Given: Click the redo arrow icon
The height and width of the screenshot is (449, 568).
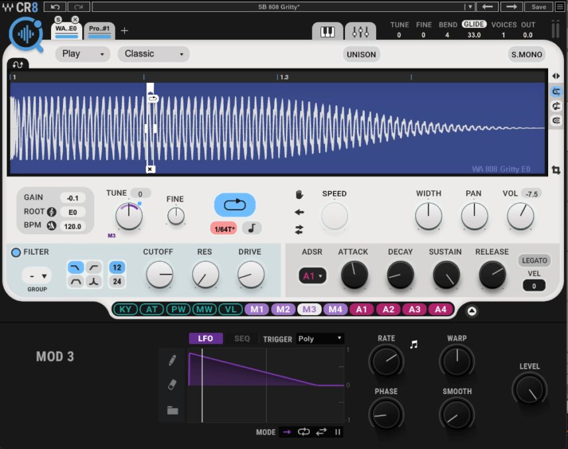Looking at the screenshot, I should pyautogui.click(x=78, y=7).
